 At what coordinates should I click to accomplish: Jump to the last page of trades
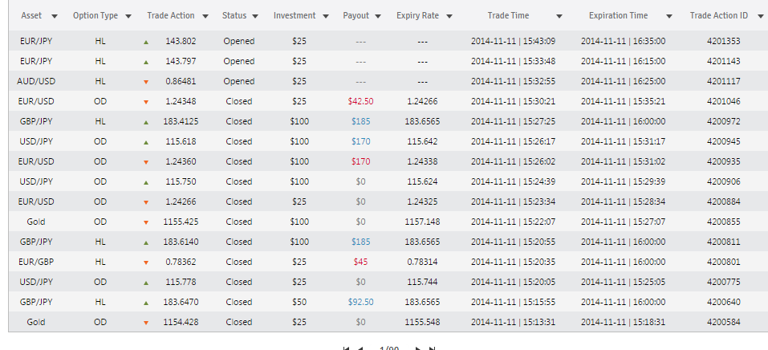coord(433,348)
